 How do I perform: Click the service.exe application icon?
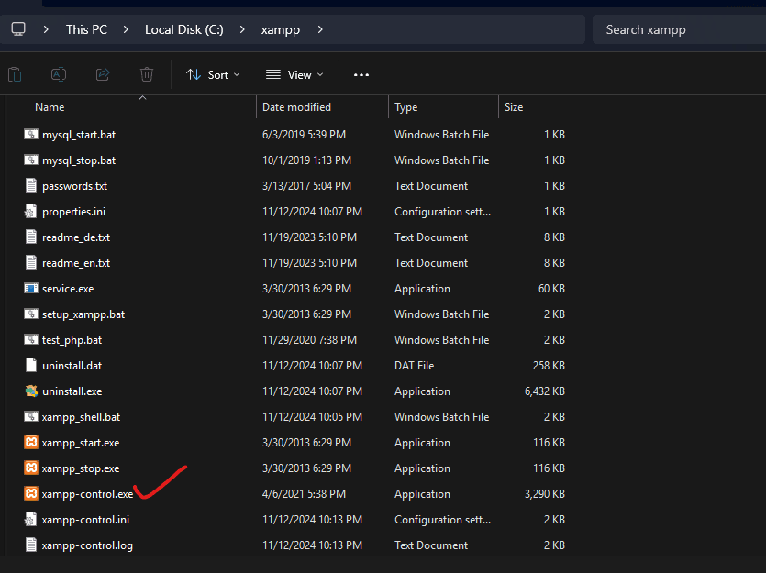(31, 289)
